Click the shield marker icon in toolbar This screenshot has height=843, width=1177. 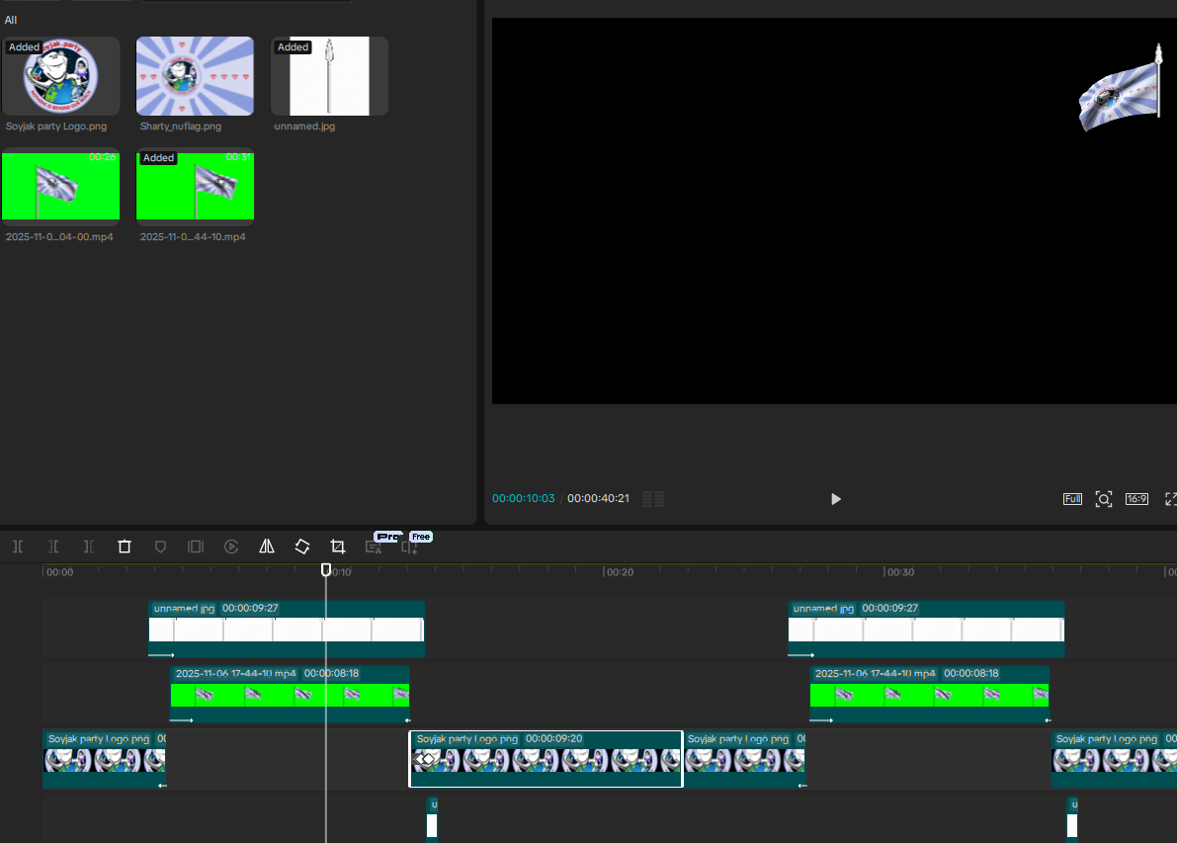pyautogui.click(x=160, y=547)
